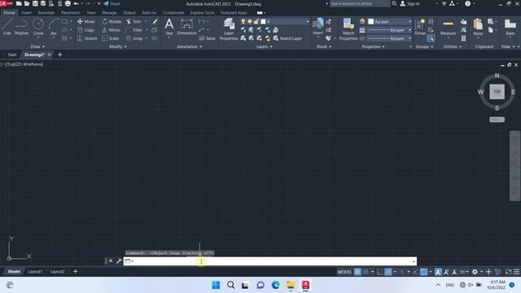Screen dimensions: 521x293
Task: Toggle annotation objects visibility in status bar
Action: point(438,272)
